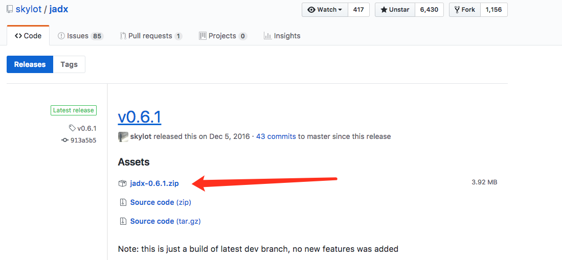Click the Unstar button
Image resolution: width=562 pixels, height=260 pixels.
point(395,10)
